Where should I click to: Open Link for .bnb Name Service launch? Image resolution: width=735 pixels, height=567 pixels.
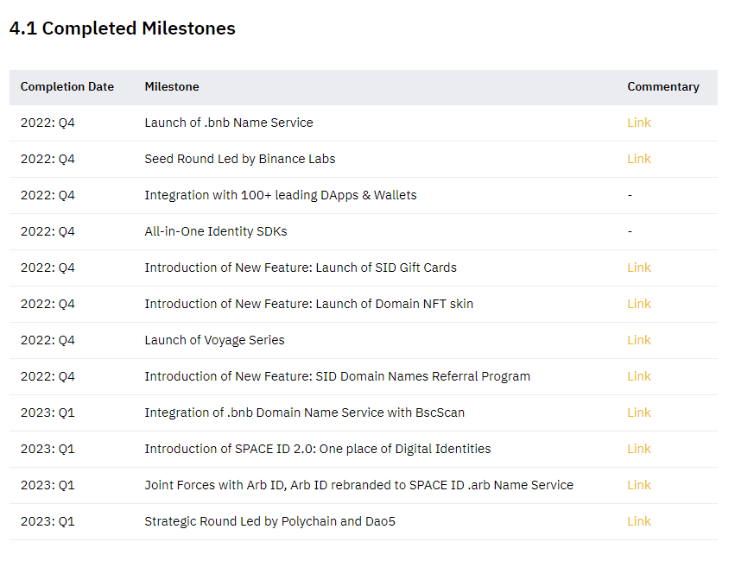click(x=639, y=123)
